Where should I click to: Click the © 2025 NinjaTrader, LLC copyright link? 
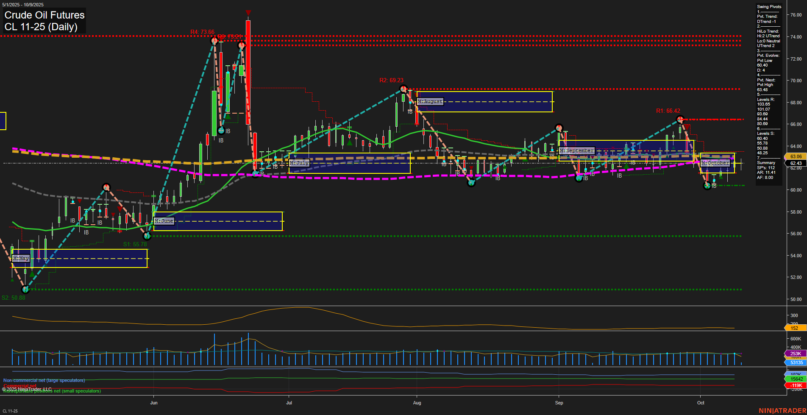tap(26, 389)
